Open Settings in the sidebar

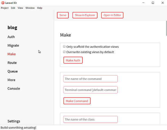tap(14, 121)
